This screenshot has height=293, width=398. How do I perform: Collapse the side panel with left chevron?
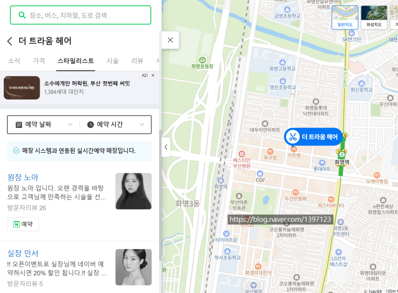coord(166,147)
